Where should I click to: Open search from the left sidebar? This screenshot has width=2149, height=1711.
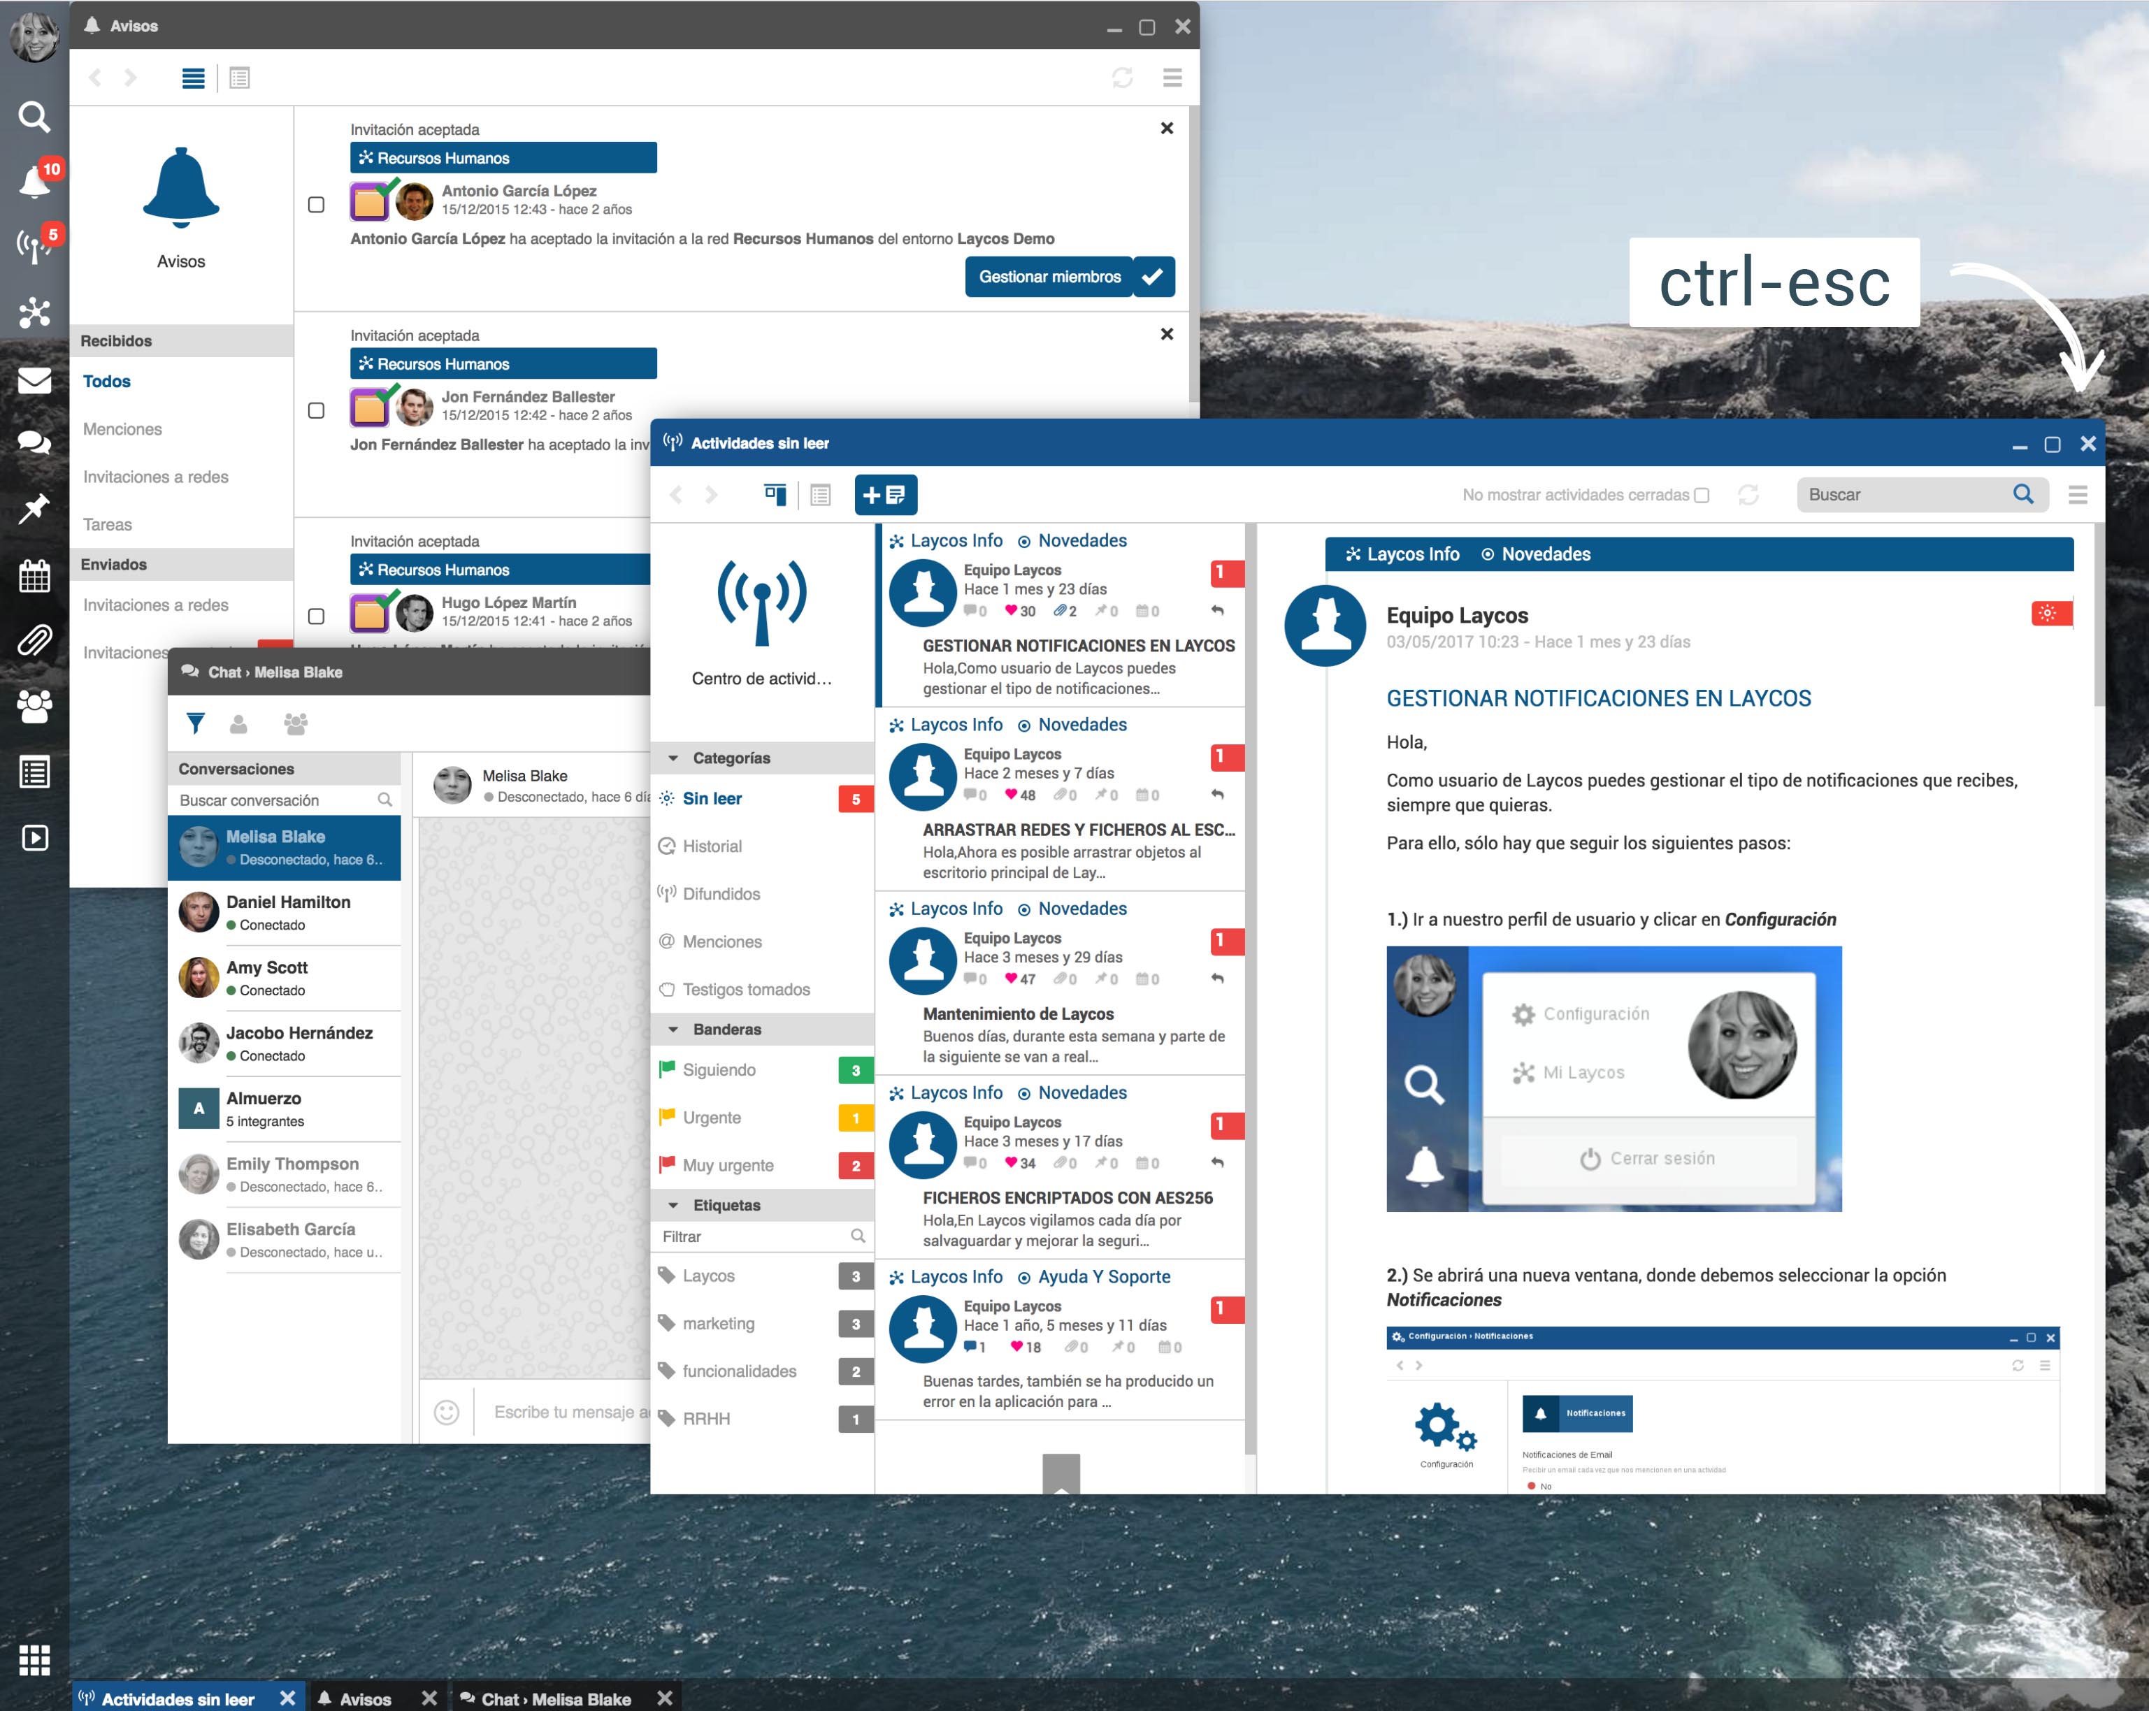(x=34, y=117)
